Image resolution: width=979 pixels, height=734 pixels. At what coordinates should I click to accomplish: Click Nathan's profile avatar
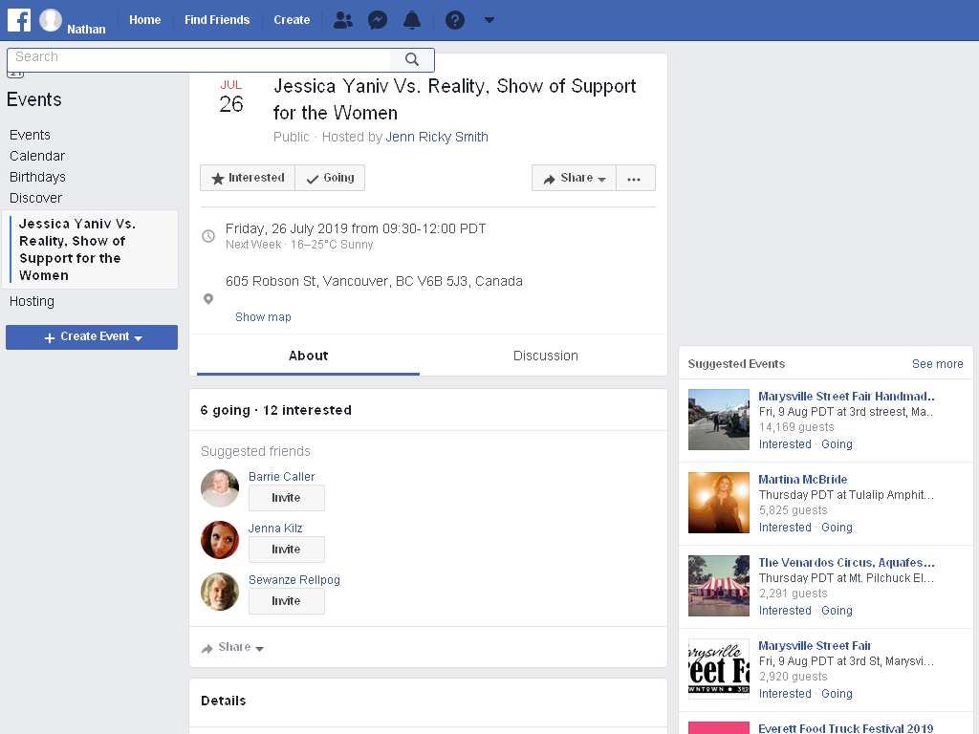coord(51,20)
